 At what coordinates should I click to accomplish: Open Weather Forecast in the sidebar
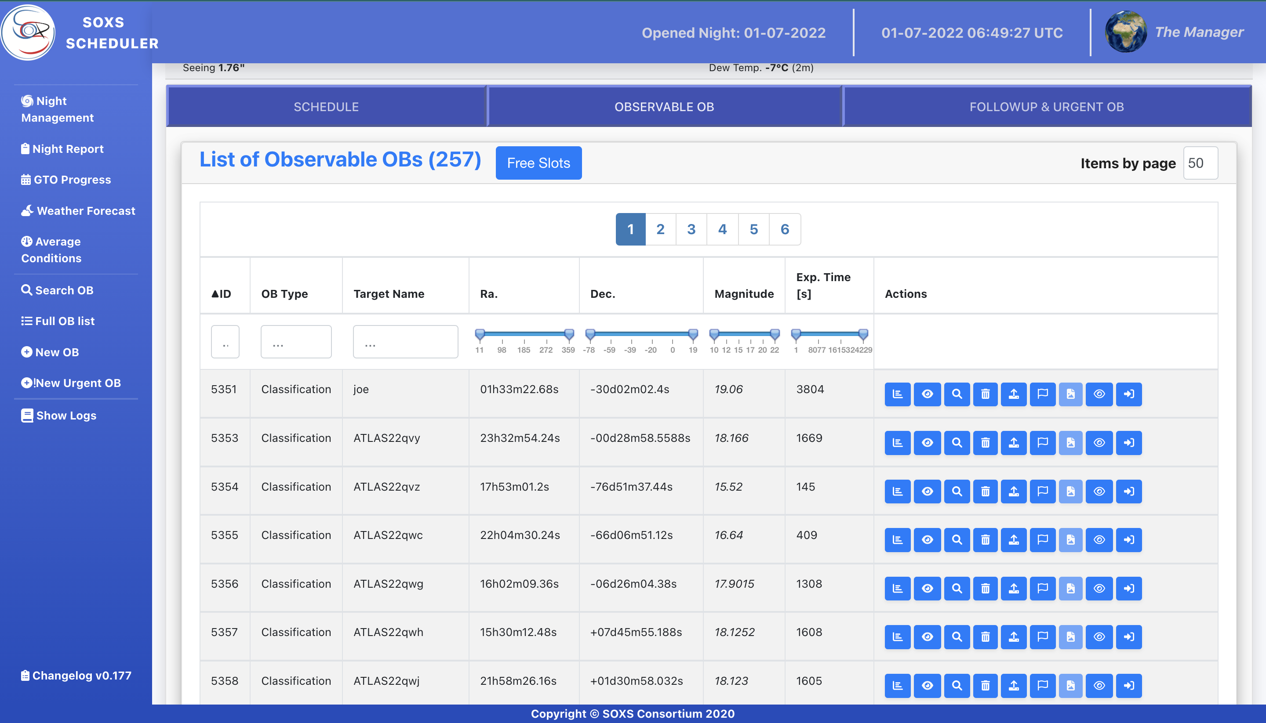(78, 210)
